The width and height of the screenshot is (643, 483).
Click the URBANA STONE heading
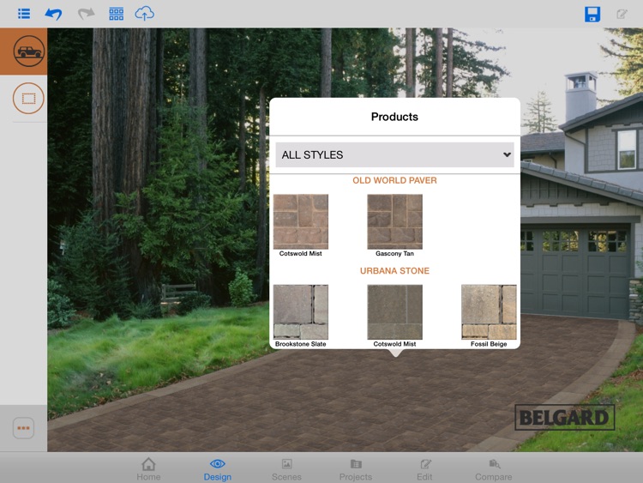point(394,271)
